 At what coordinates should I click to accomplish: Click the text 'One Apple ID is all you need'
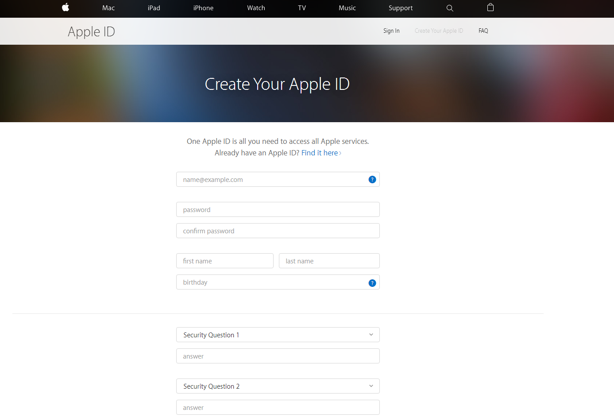click(232, 141)
